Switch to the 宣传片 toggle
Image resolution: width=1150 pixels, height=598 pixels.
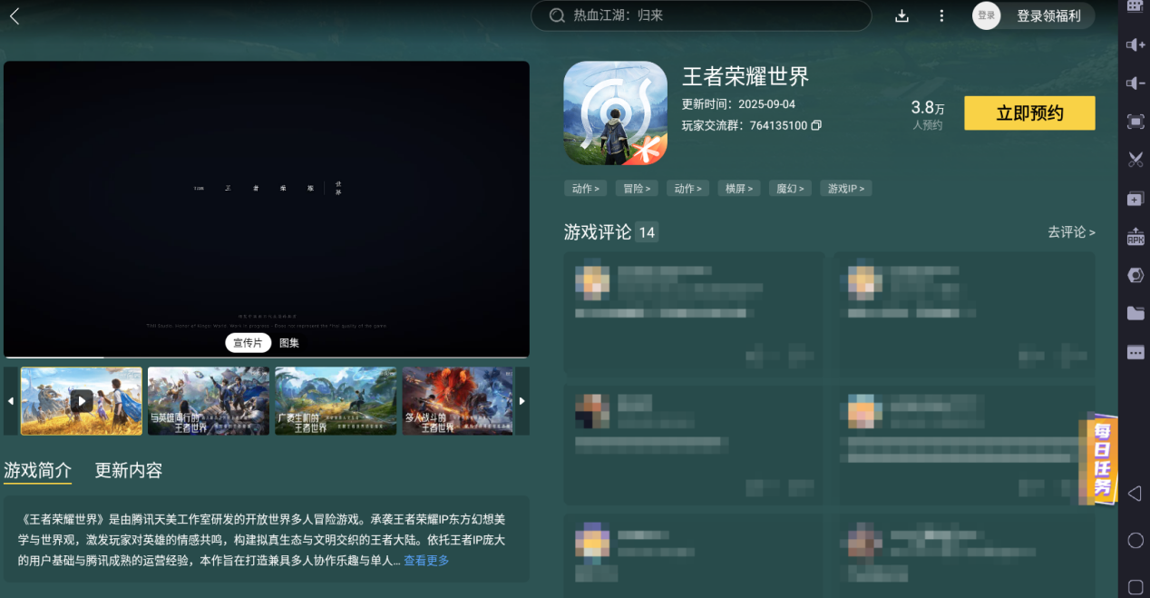(x=248, y=343)
